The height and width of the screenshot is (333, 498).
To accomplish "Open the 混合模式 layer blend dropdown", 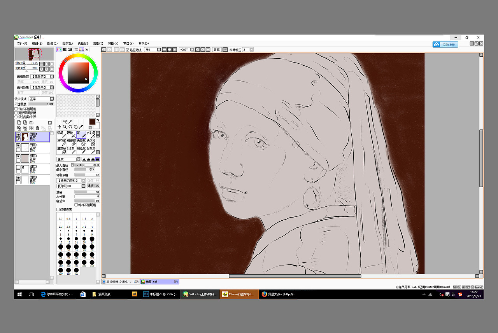I will (x=40, y=99).
